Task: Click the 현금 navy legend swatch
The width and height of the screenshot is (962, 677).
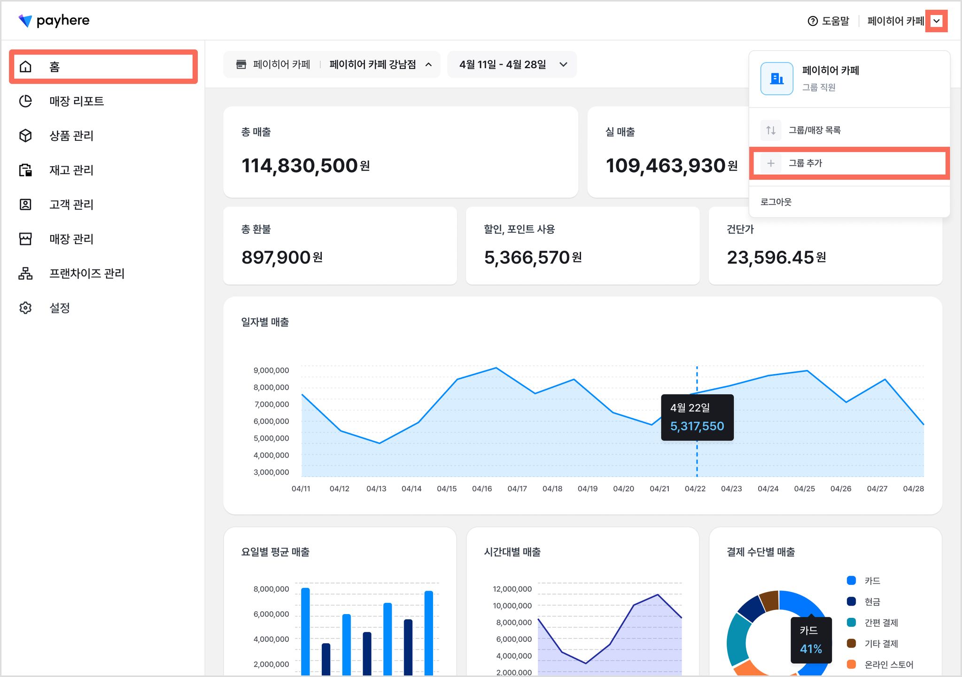Action: (x=851, y=601)
